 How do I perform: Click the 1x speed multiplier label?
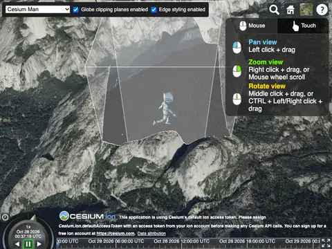point(28,227)
